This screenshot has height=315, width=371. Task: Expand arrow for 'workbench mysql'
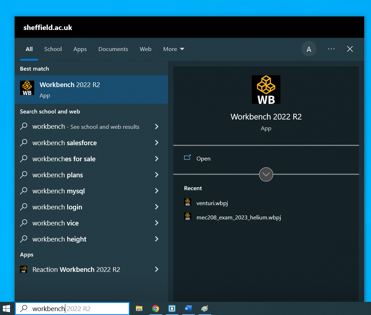pos(157,191)
